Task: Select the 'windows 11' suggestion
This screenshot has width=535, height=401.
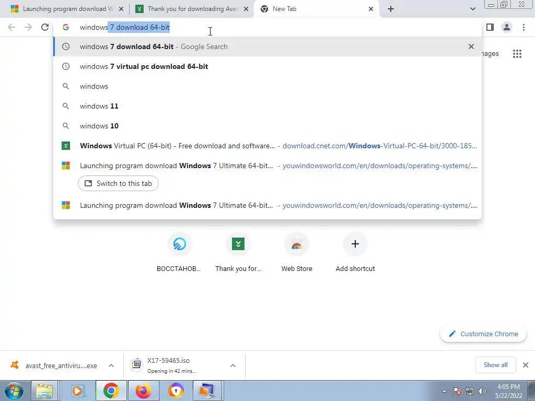Action: (x=267, y=106)
